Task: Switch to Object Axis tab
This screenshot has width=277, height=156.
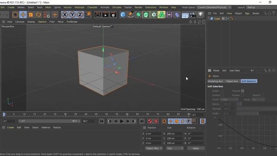Action: click(x=232, y=81)
